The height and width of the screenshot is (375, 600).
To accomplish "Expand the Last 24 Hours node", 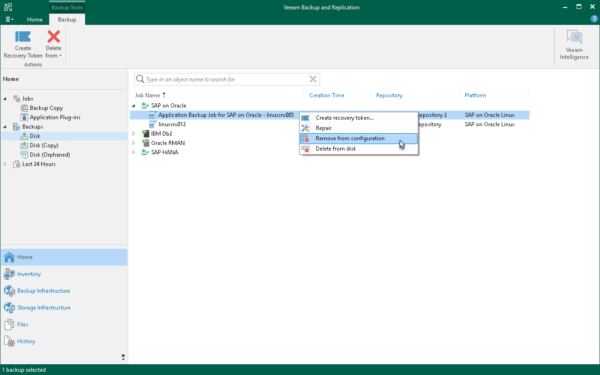I will (5, 164).
